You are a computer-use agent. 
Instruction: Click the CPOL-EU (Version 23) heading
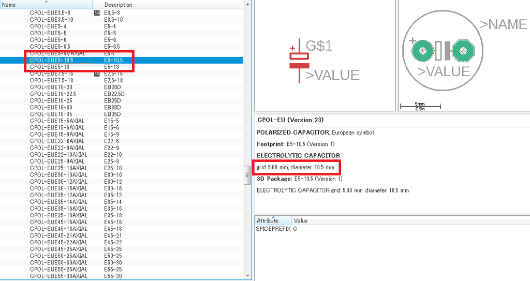pyautogui.click(x=290, y=120)
